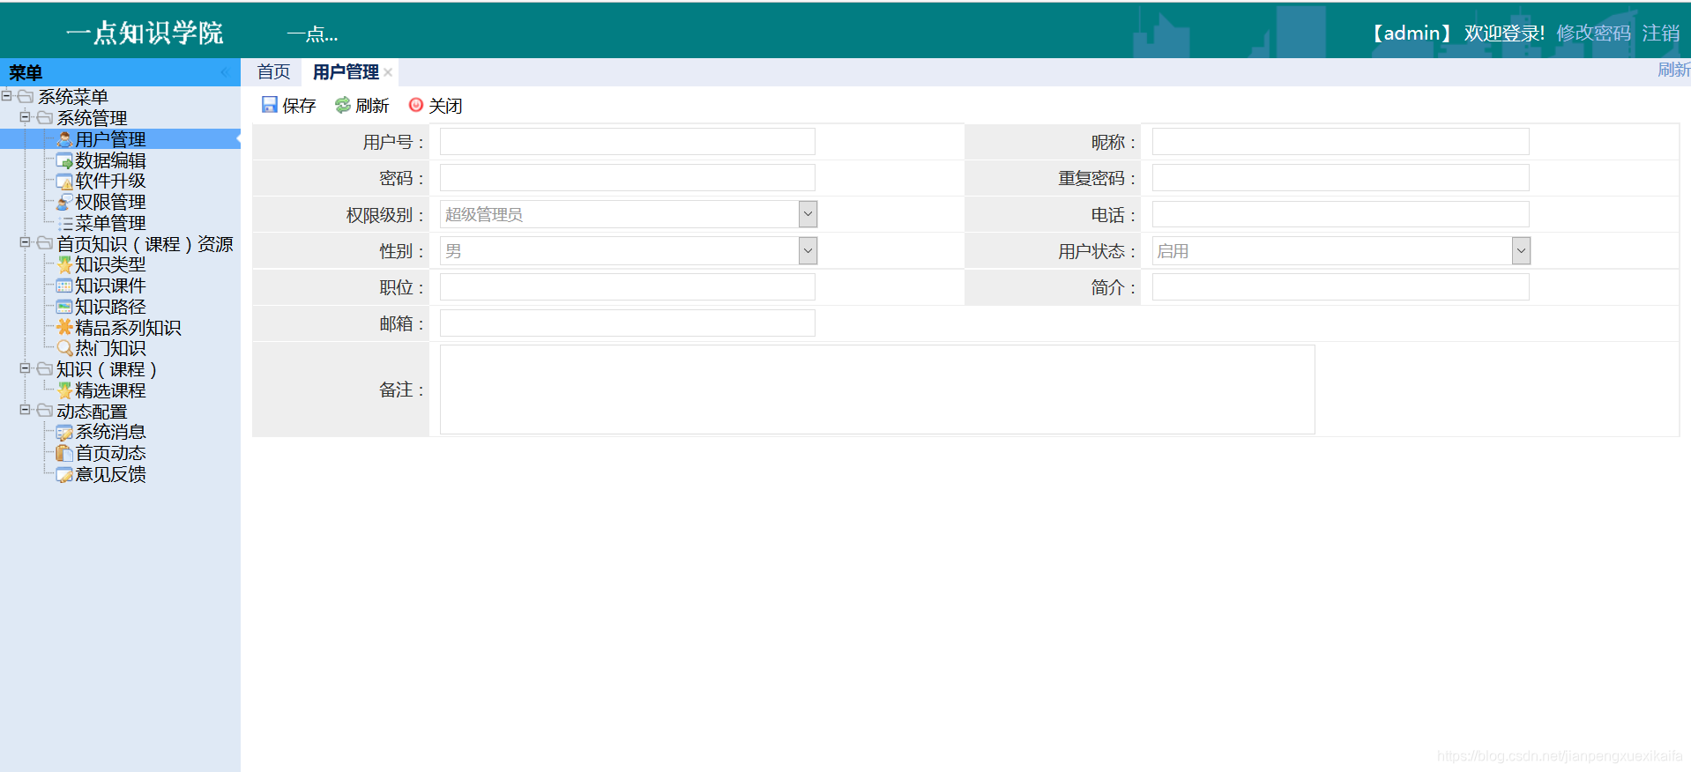The image size is (1691, 772).
Task: Collapse the left menu panel with double-arrow
Action: click(225, 72)
